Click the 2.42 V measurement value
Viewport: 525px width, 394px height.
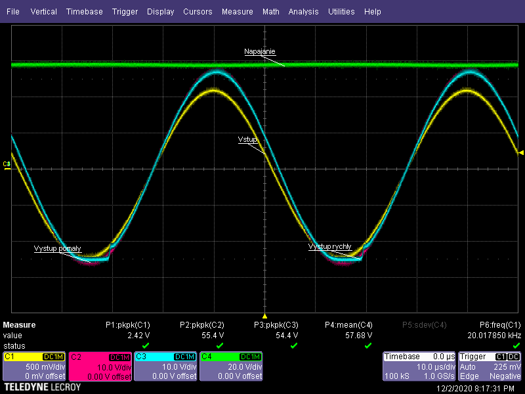(138, 336)
